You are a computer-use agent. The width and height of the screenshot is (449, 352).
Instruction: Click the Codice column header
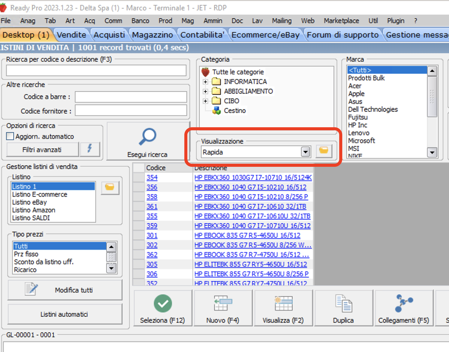point(169,168)
